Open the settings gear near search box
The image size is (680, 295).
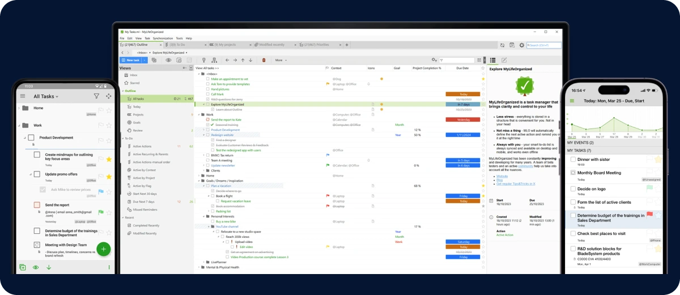click(521, 45)
